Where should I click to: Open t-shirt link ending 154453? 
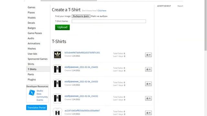(x=81, y=67)
